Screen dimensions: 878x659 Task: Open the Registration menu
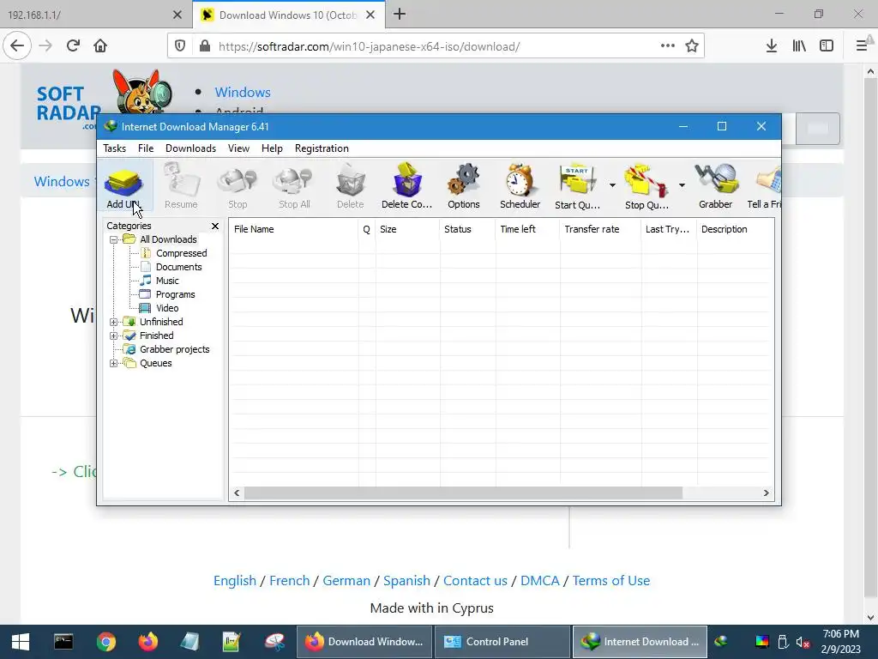click(x=322, y=148)
